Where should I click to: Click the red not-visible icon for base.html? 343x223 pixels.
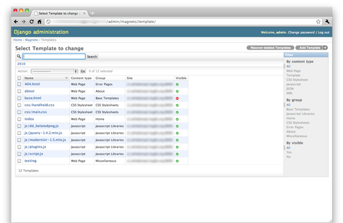point(177,98)
